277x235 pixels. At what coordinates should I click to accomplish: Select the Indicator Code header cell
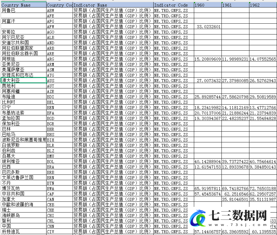(174, 5)
